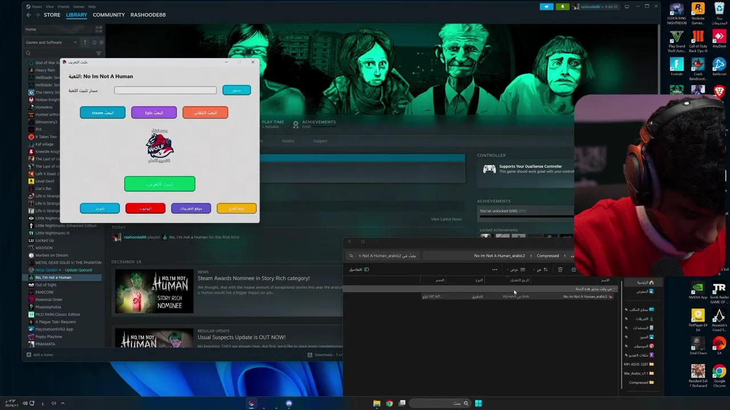Open the Games menu in Steam
730x410 pixels.
[x=79, y=7]
